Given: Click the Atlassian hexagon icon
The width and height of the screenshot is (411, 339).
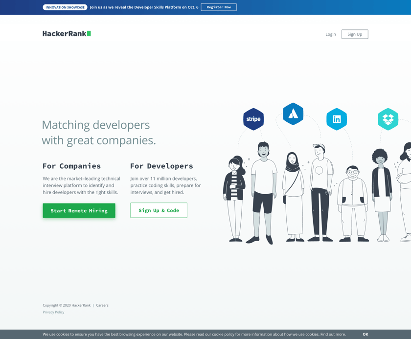Looking at the screenshot, I should 293,113.
